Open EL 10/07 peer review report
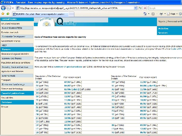 coord(67,107)
